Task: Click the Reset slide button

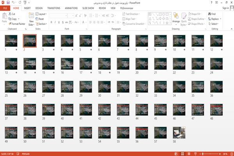Action: (40, 19)
